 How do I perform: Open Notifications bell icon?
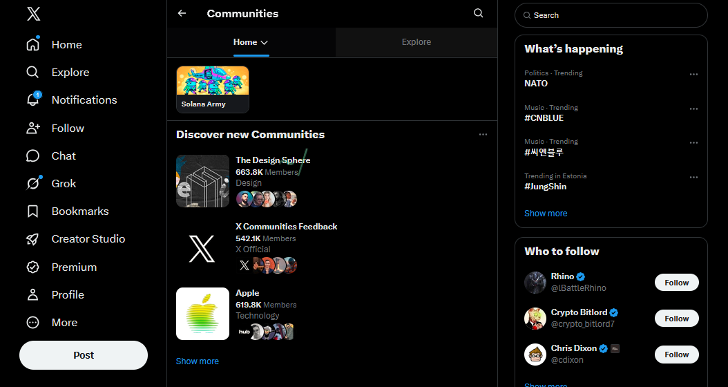(32, 100)
